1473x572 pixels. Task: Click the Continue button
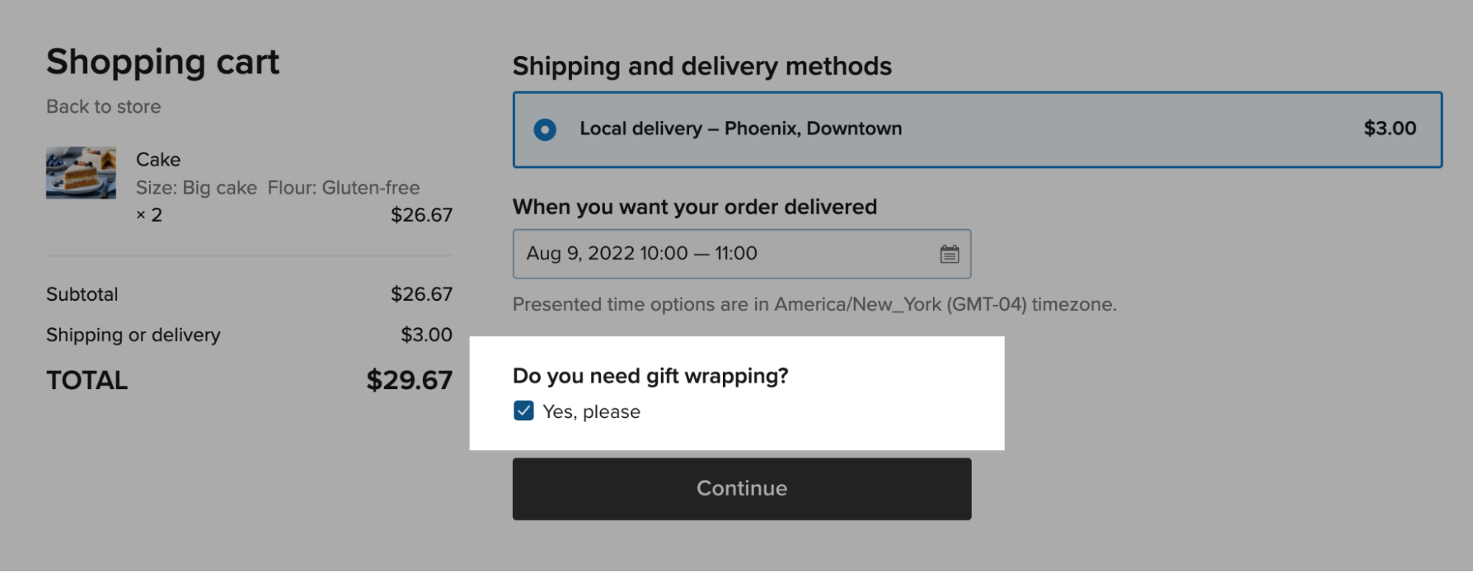pyautogui.click(x=741, y=488)
